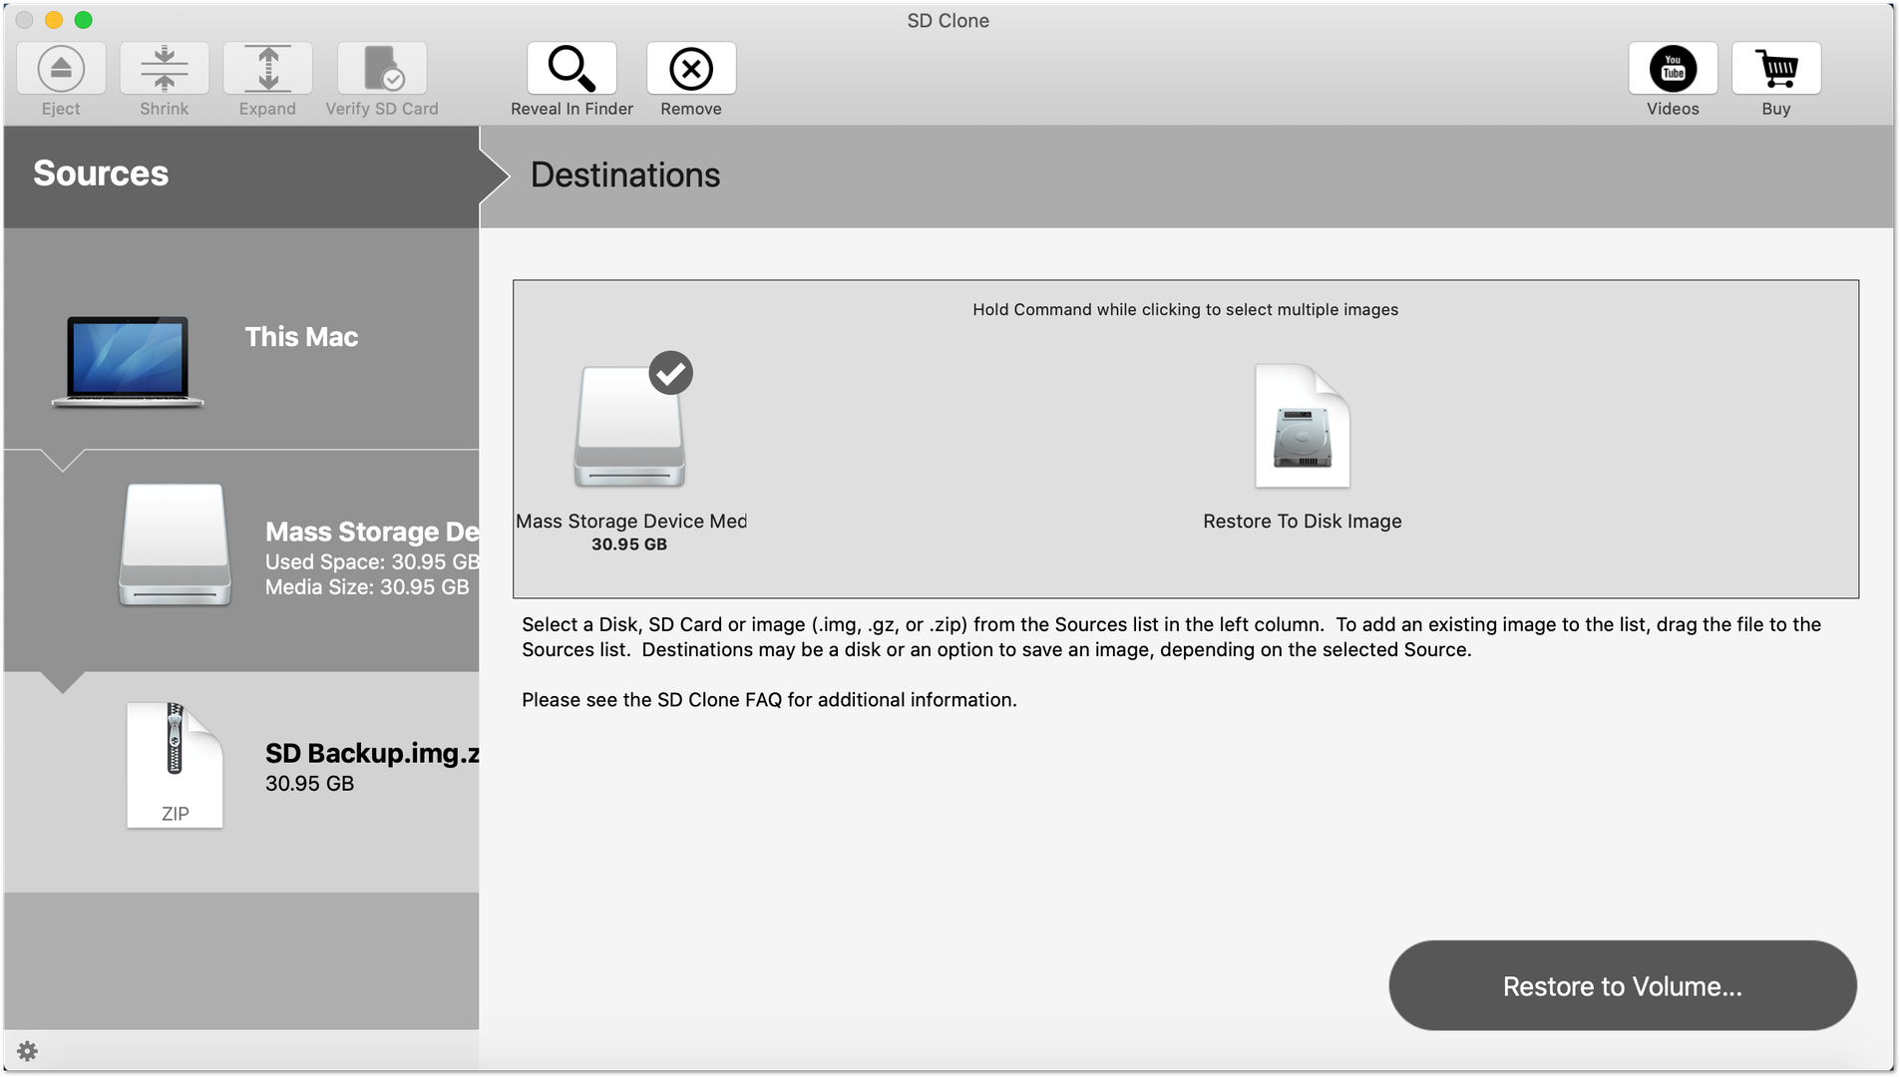
Task: Toggle checkmark on Mass Storage destination
Action: point(671,373)
